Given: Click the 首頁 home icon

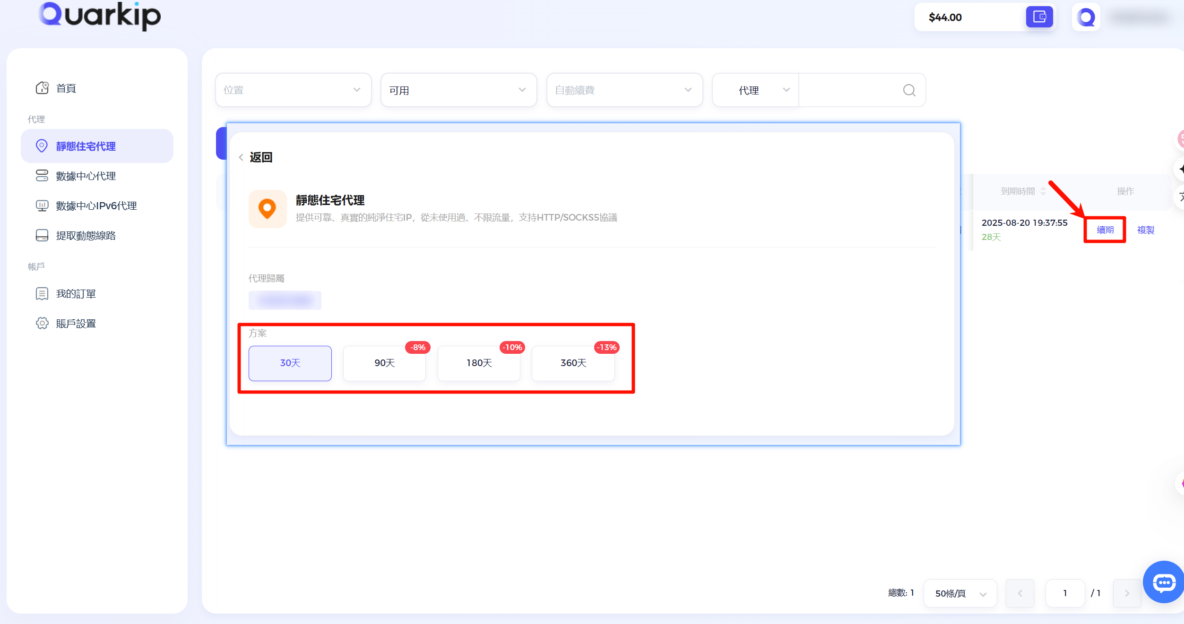Looking at the screenshot, I should 42,88.
